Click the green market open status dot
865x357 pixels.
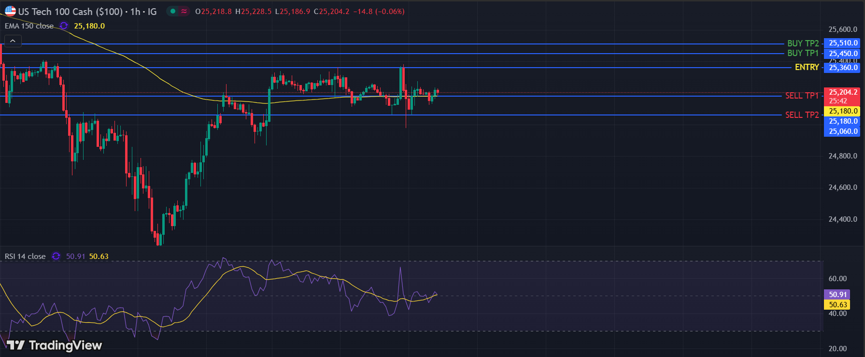(x=173, y=11)
